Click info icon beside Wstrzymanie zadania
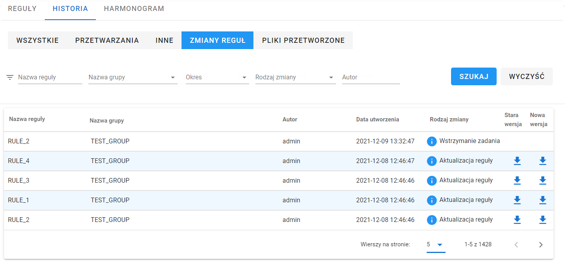The image size is (565, 264). pyautogui.click(x=432, y=141)
